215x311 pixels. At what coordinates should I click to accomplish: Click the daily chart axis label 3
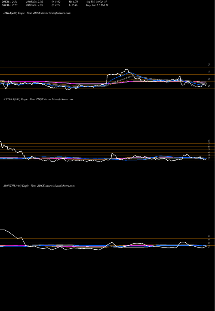pos(209,79)
